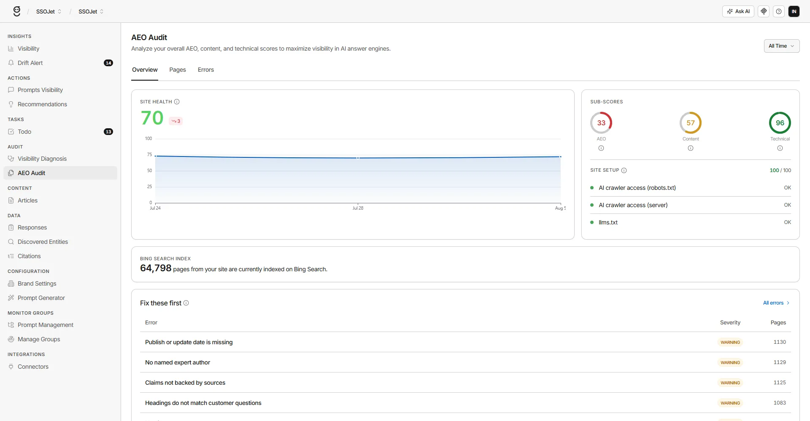
Task: Click the AI crawler access (robots.txt) row
Action: click(x=691, y=188)
